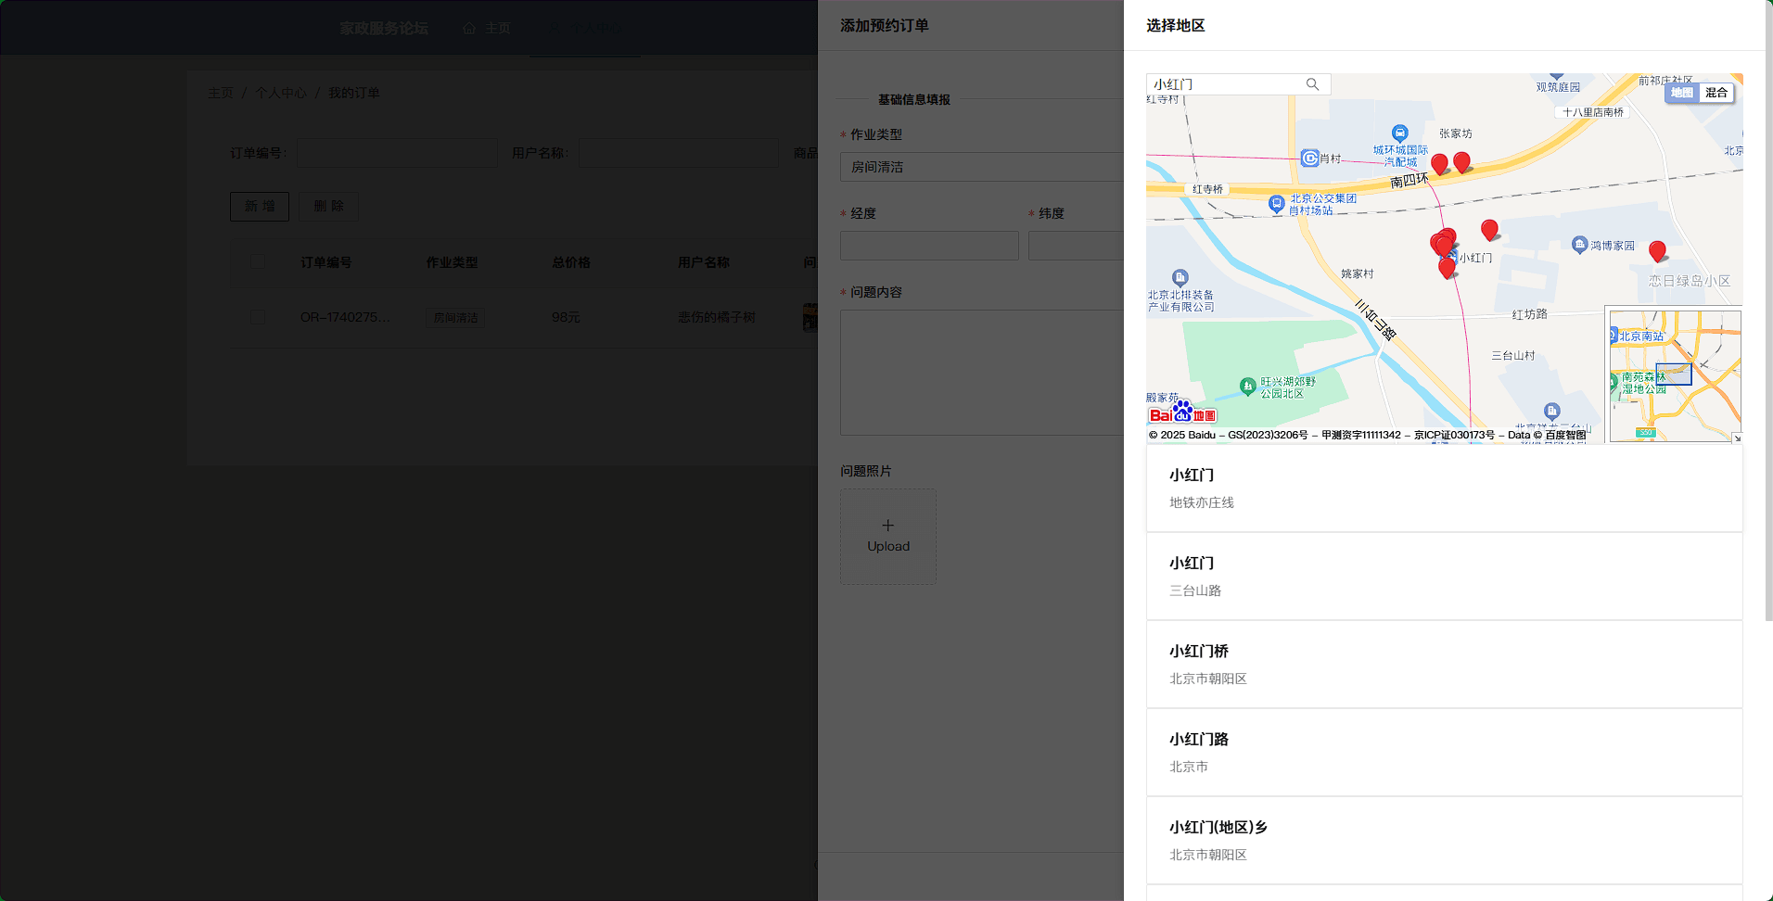Screen dimensions: 1773x901
Task: Click the 鸿博家园 residence icon on map
Action: pyautogui.click(x=1580, y=245)
